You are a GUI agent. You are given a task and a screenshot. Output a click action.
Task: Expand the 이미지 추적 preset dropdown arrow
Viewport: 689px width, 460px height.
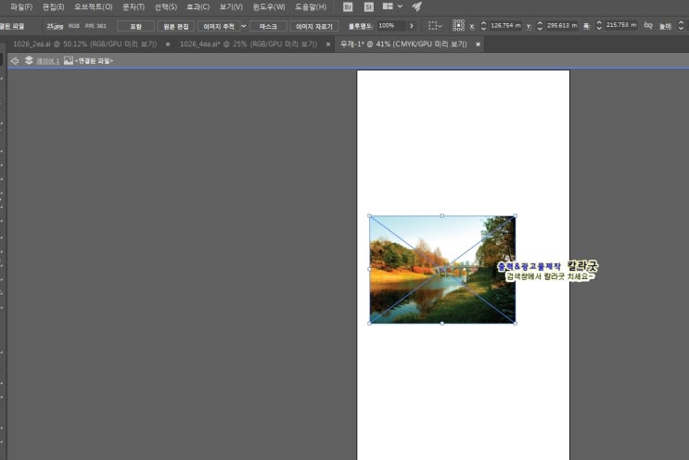[244, 26]
